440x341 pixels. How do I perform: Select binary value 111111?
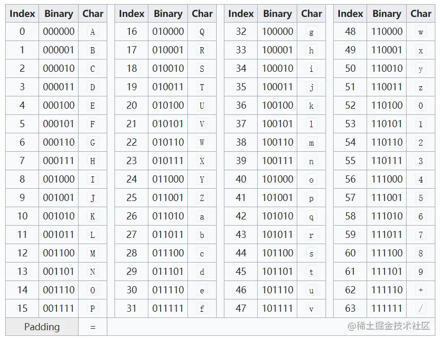(x=387, y=309)
